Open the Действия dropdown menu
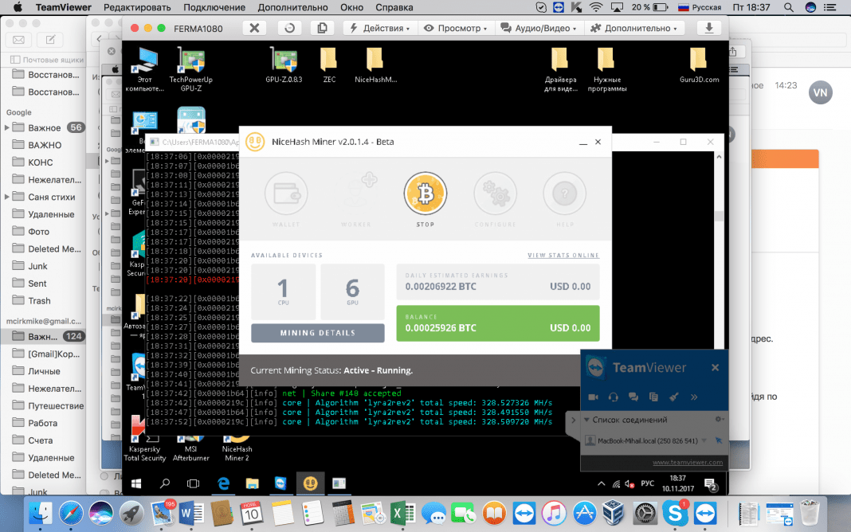Viewport: 851px width, 532px height. coord(380,28)
